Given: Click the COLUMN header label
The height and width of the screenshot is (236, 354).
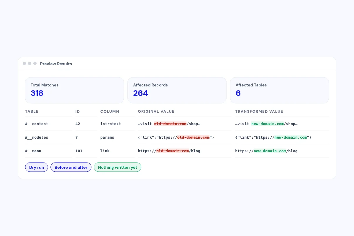Looking at the screenshot, I should point(110,112).
